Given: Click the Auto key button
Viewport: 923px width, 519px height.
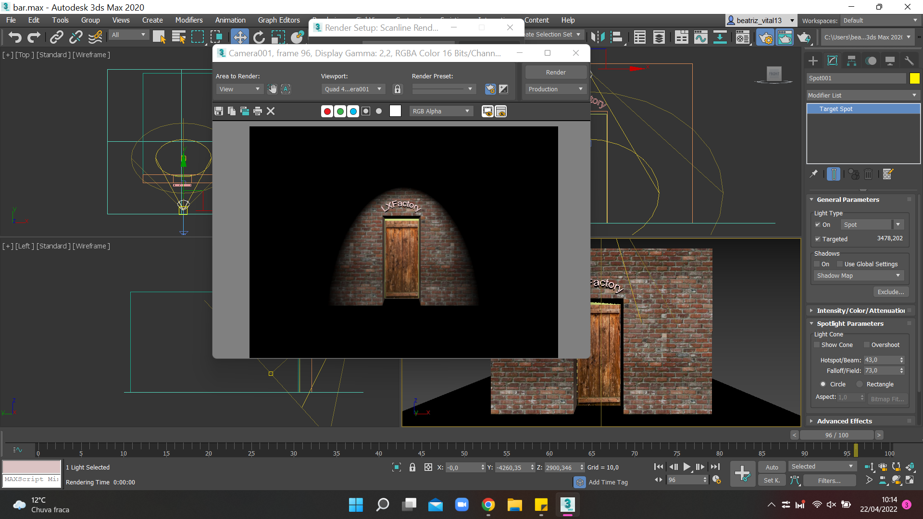Looking at the screenshot, I should [x=772, y=467].
